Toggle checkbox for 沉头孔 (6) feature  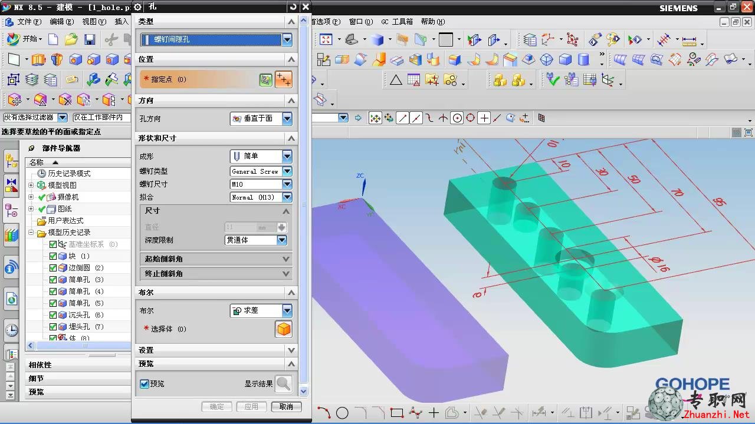coord(53,315)
